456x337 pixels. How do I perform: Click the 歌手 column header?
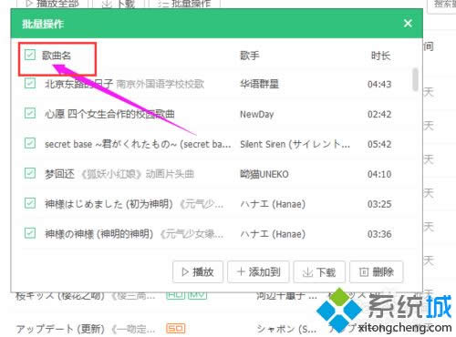coord(250,56)
